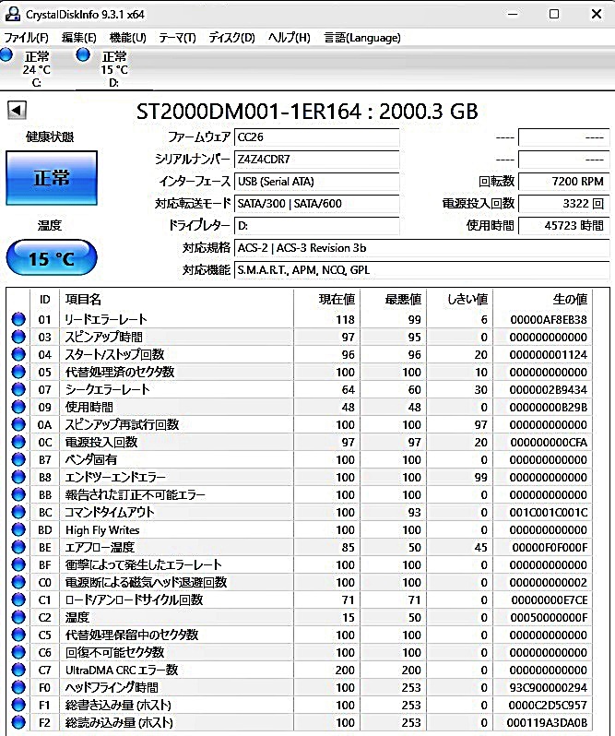Screen dimensions: 615x736
Task: Click status circle for ID 01 リードエラーレート
Action: [x=18, y=319]
